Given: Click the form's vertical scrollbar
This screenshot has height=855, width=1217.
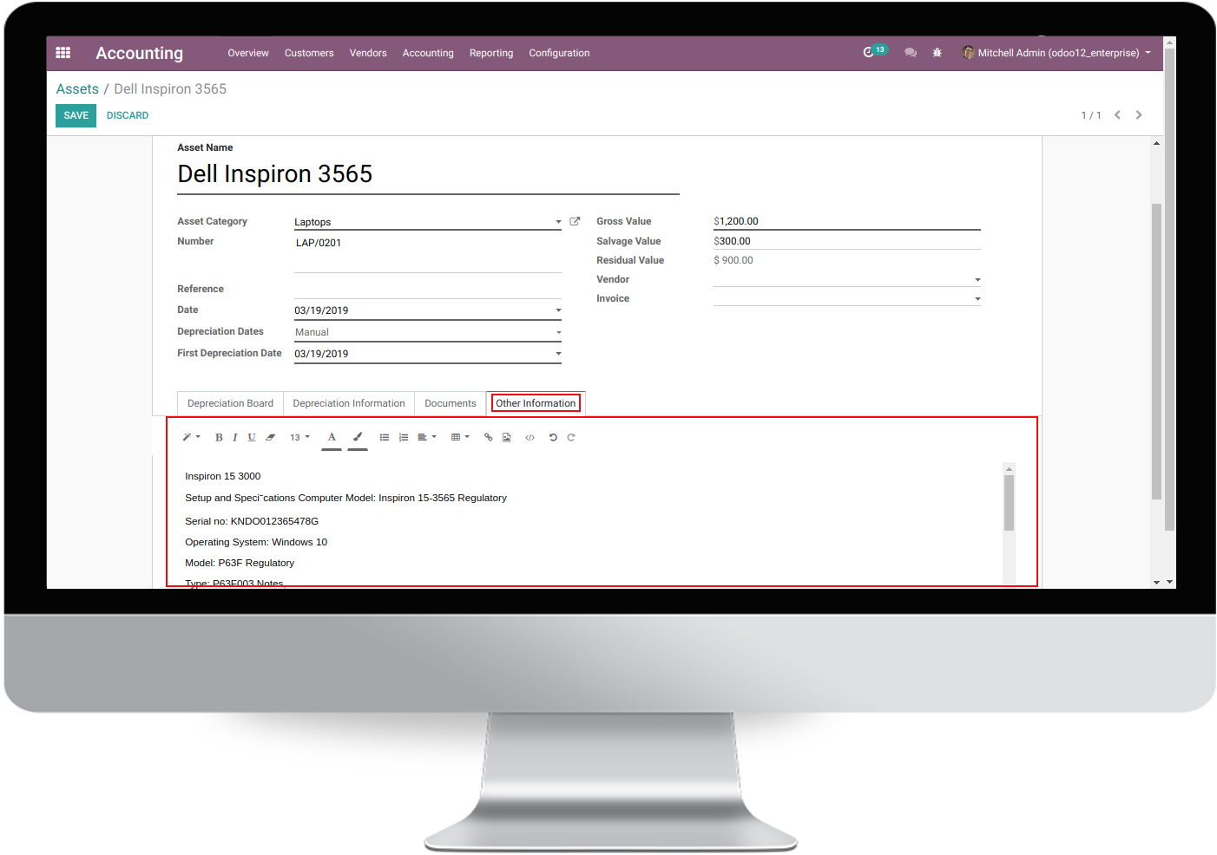Looking at the screenshot, I should (1156, 351).
